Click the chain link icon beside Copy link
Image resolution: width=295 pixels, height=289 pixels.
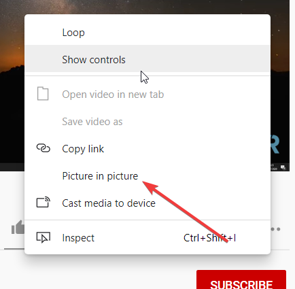pos(43,148)
